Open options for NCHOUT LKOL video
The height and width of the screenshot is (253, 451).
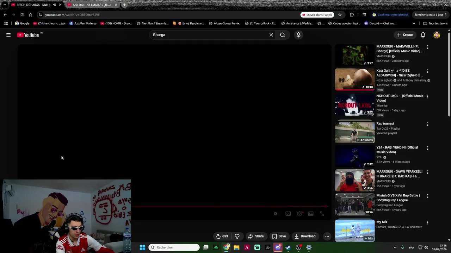click(x=428, y=96)
